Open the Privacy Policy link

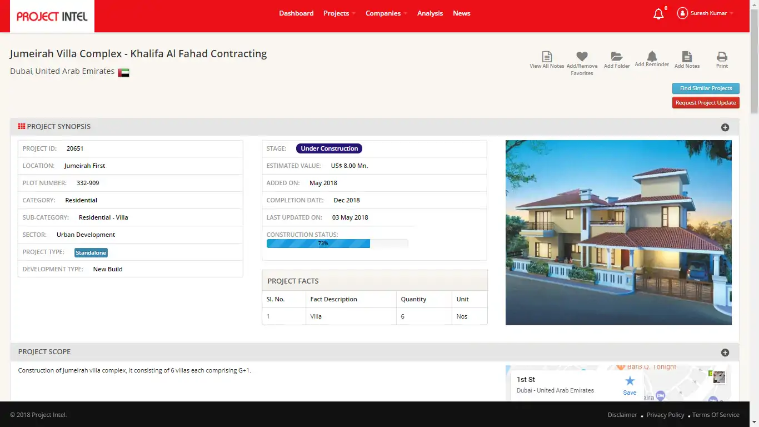click(666, 415)
